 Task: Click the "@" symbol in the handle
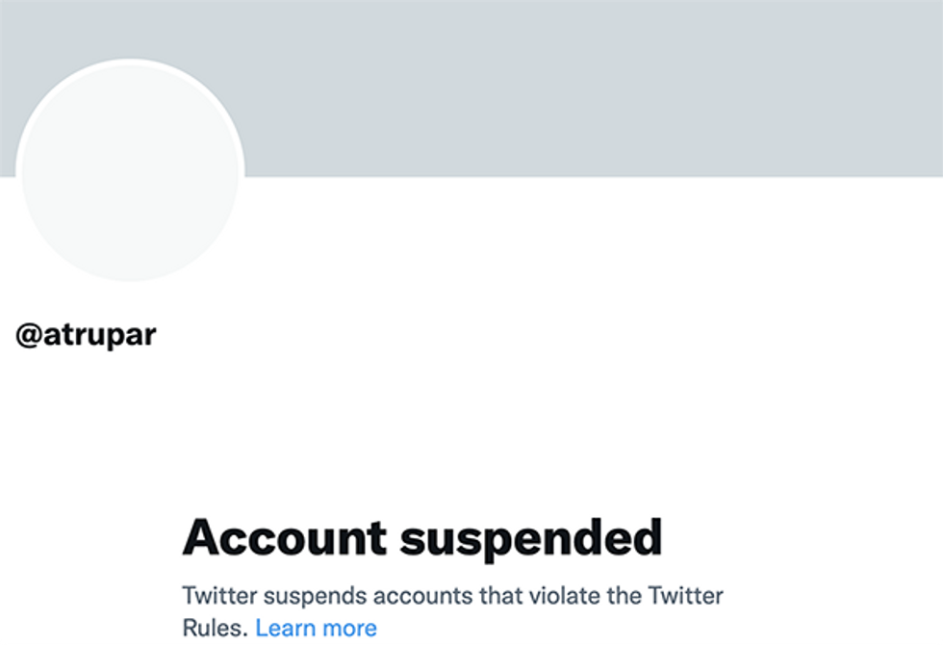[28, 336]
